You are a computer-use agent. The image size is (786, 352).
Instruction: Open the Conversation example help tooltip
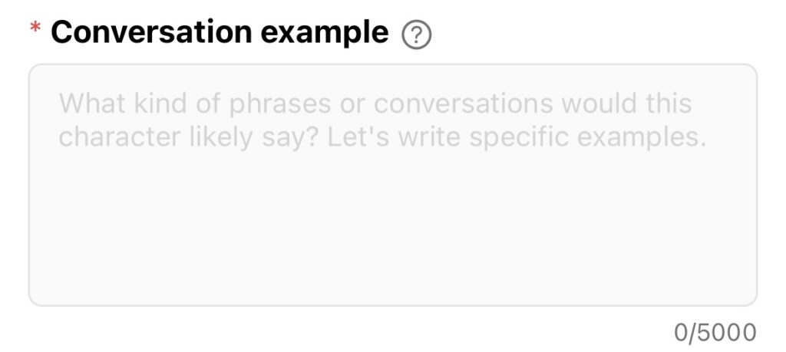[417, 35]
